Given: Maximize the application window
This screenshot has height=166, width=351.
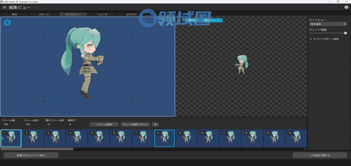Looking at the screenshot, I should point(338,1).
